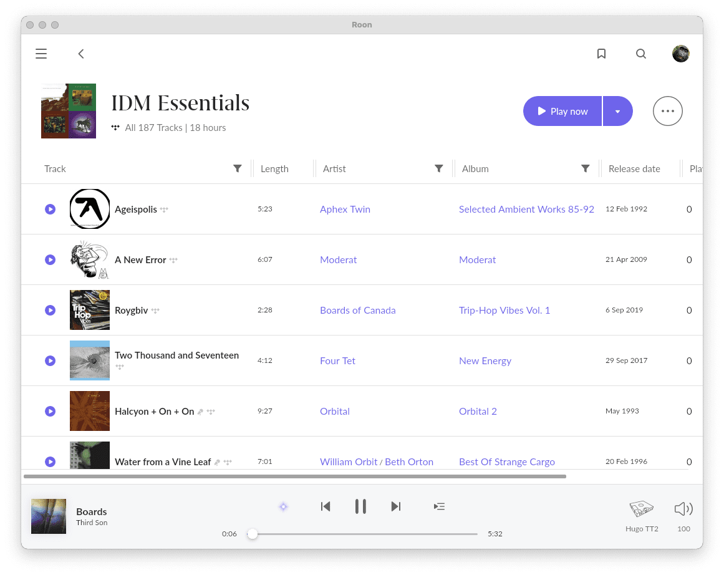Viewport: 724px width, 575px height.
Task: Open the three-dots more options button
Action: pyautogui.click(x=668, y=111)
